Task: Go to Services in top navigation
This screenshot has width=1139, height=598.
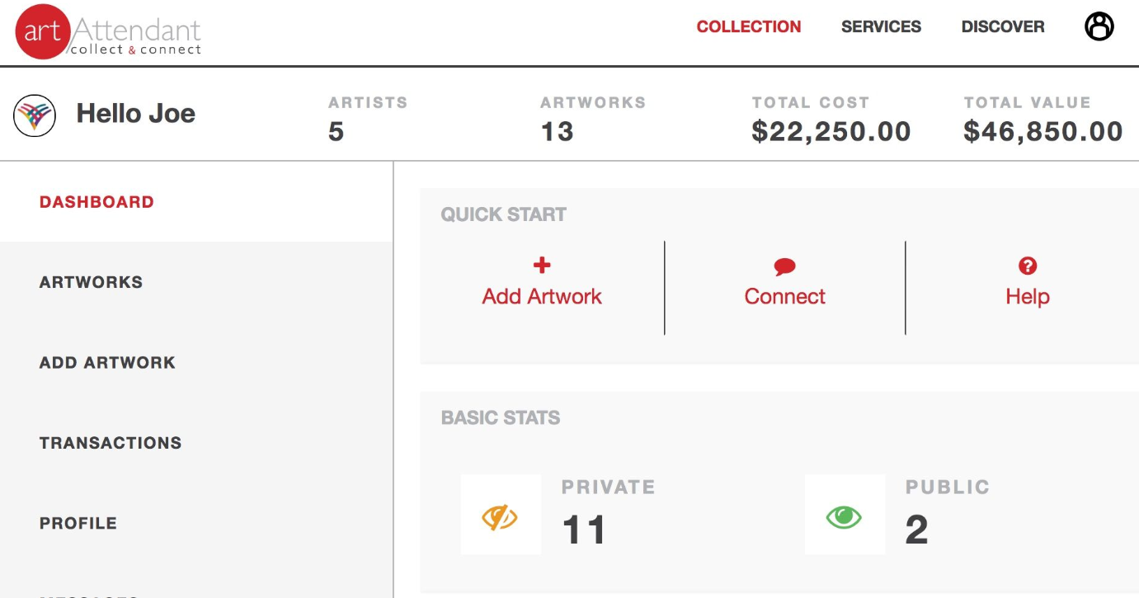Action: 881,27
